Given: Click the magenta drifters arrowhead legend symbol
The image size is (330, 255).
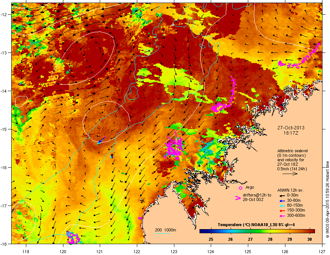Looking at the screenshot, I should 238,198.
